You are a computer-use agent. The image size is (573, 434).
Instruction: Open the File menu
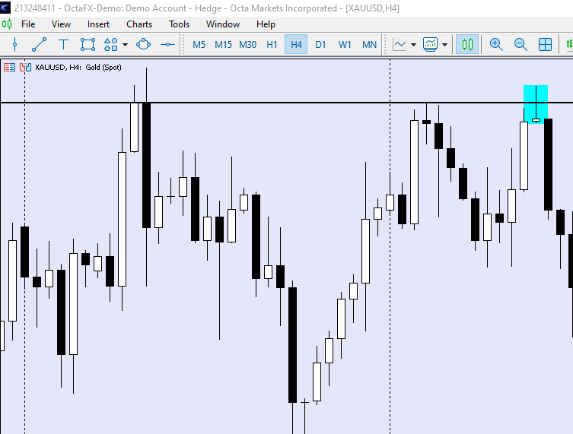[x=28, y=24]
